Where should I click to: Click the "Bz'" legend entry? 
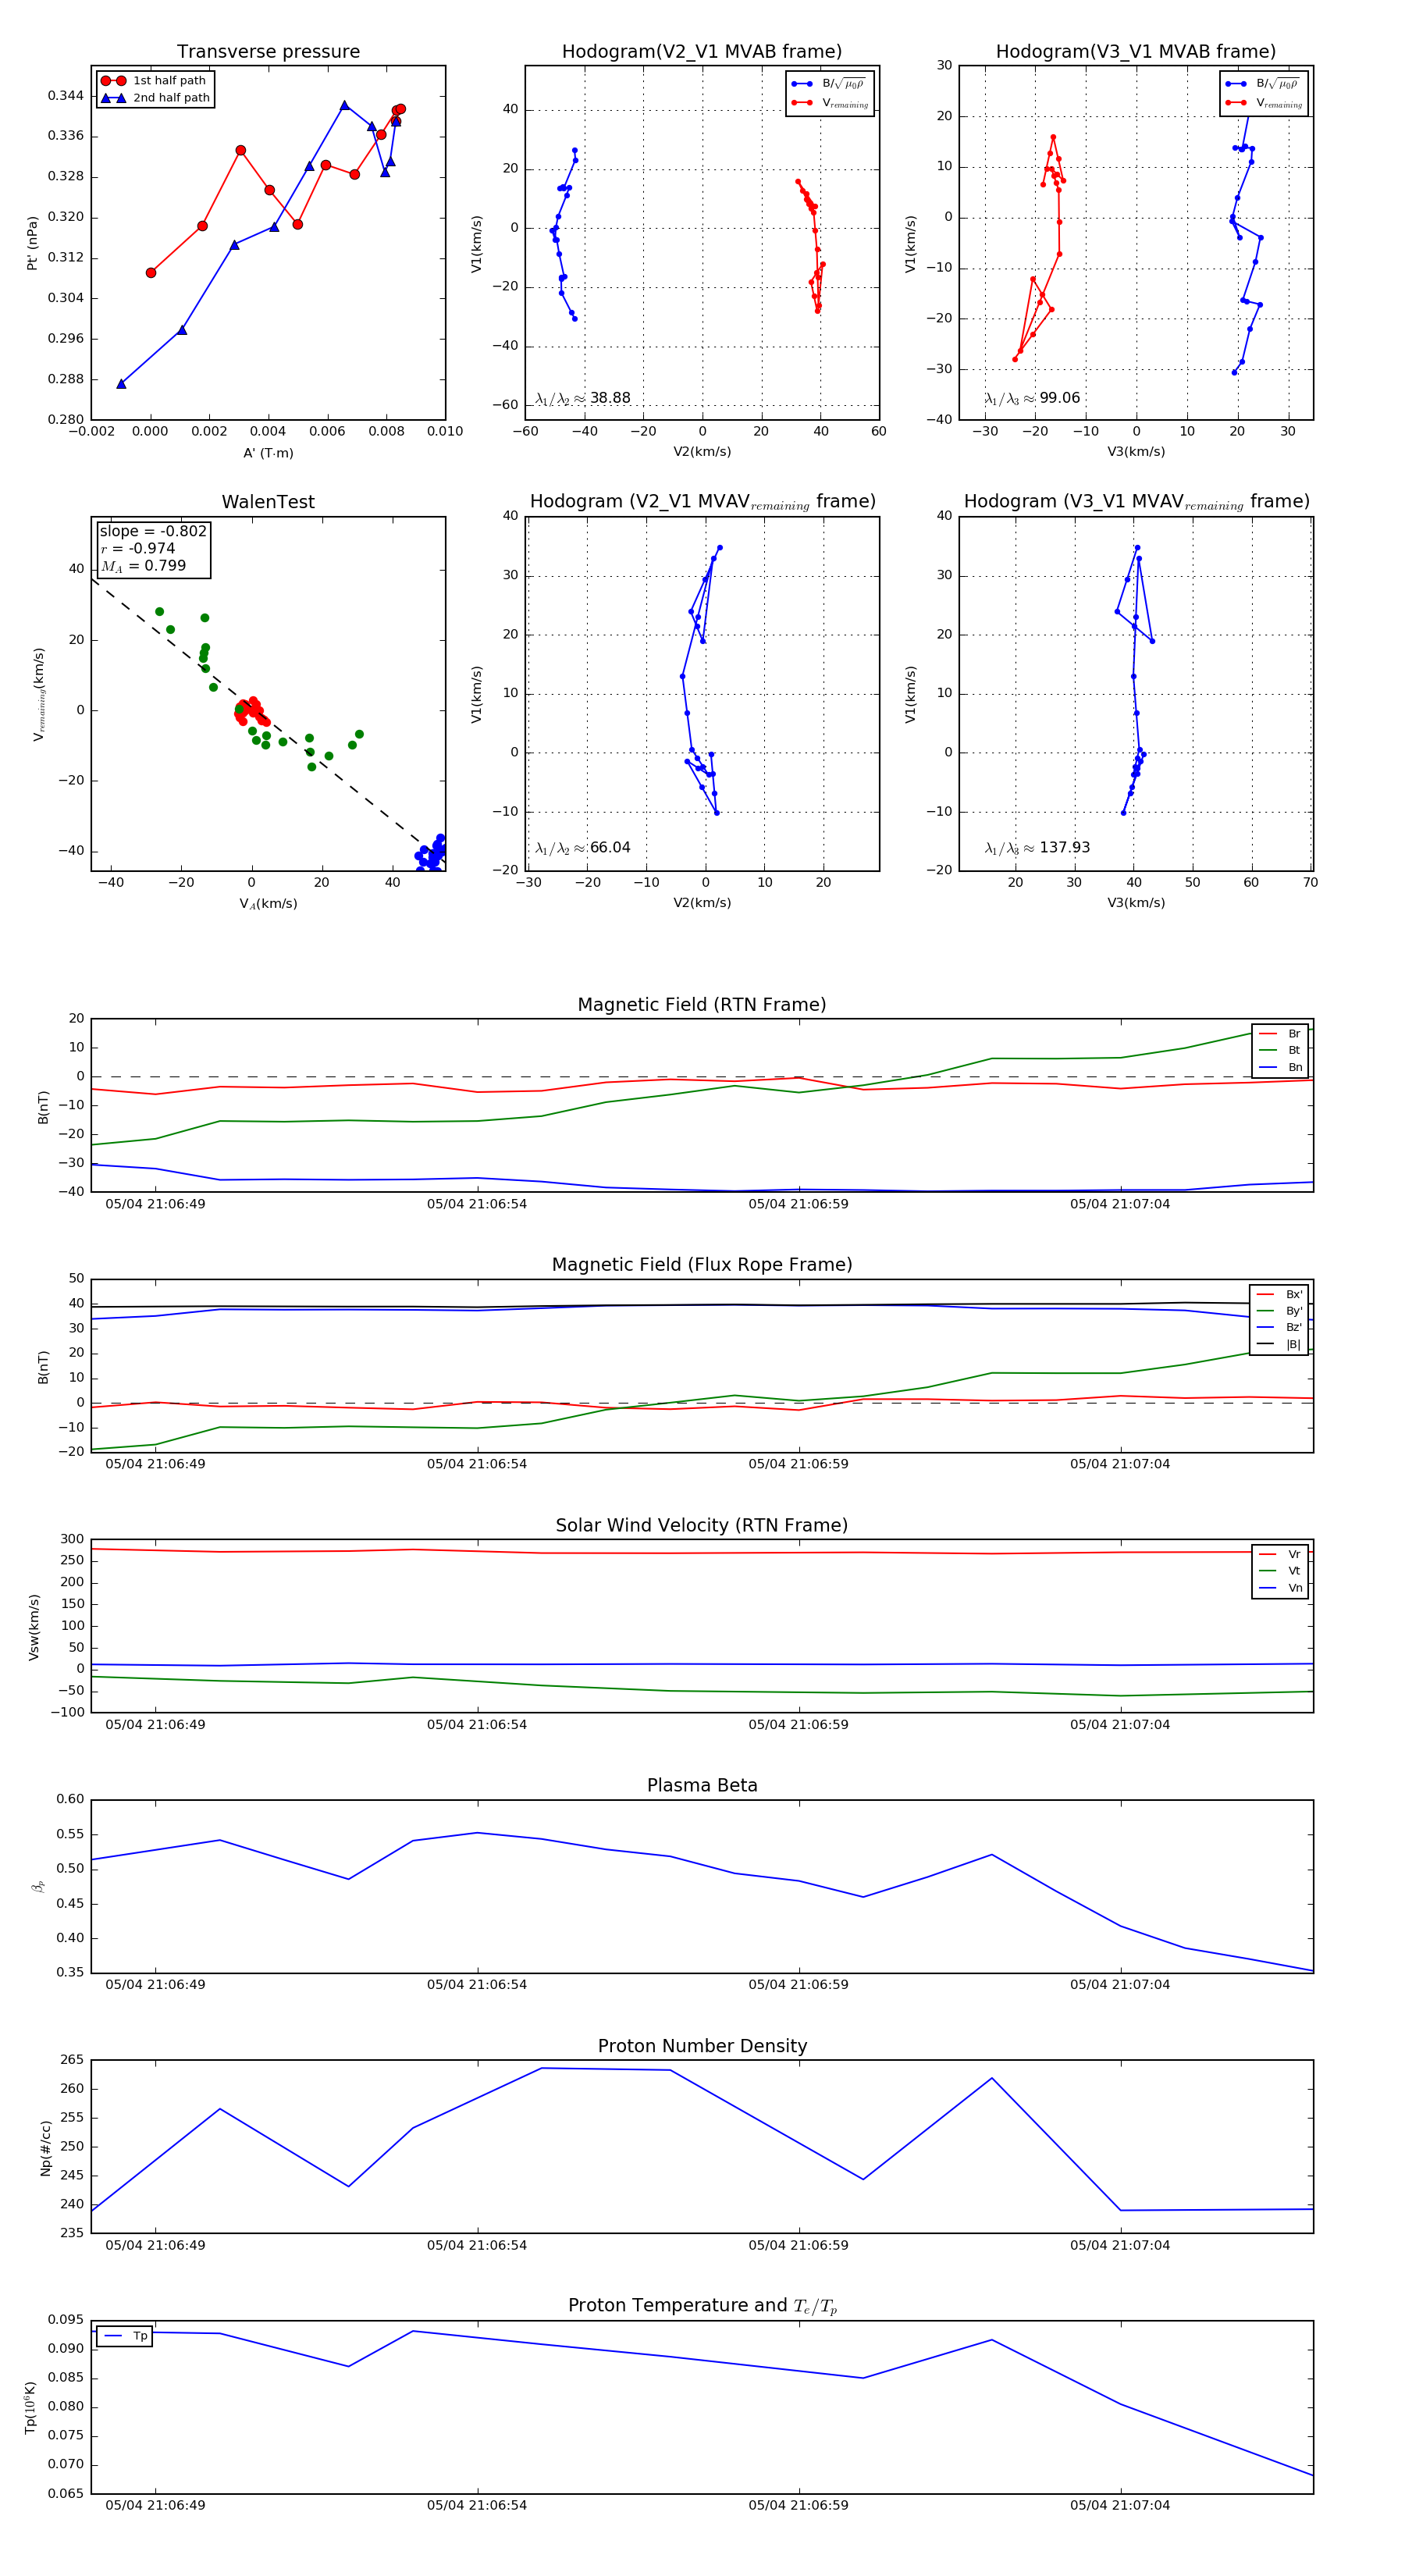point(1279,1328)
